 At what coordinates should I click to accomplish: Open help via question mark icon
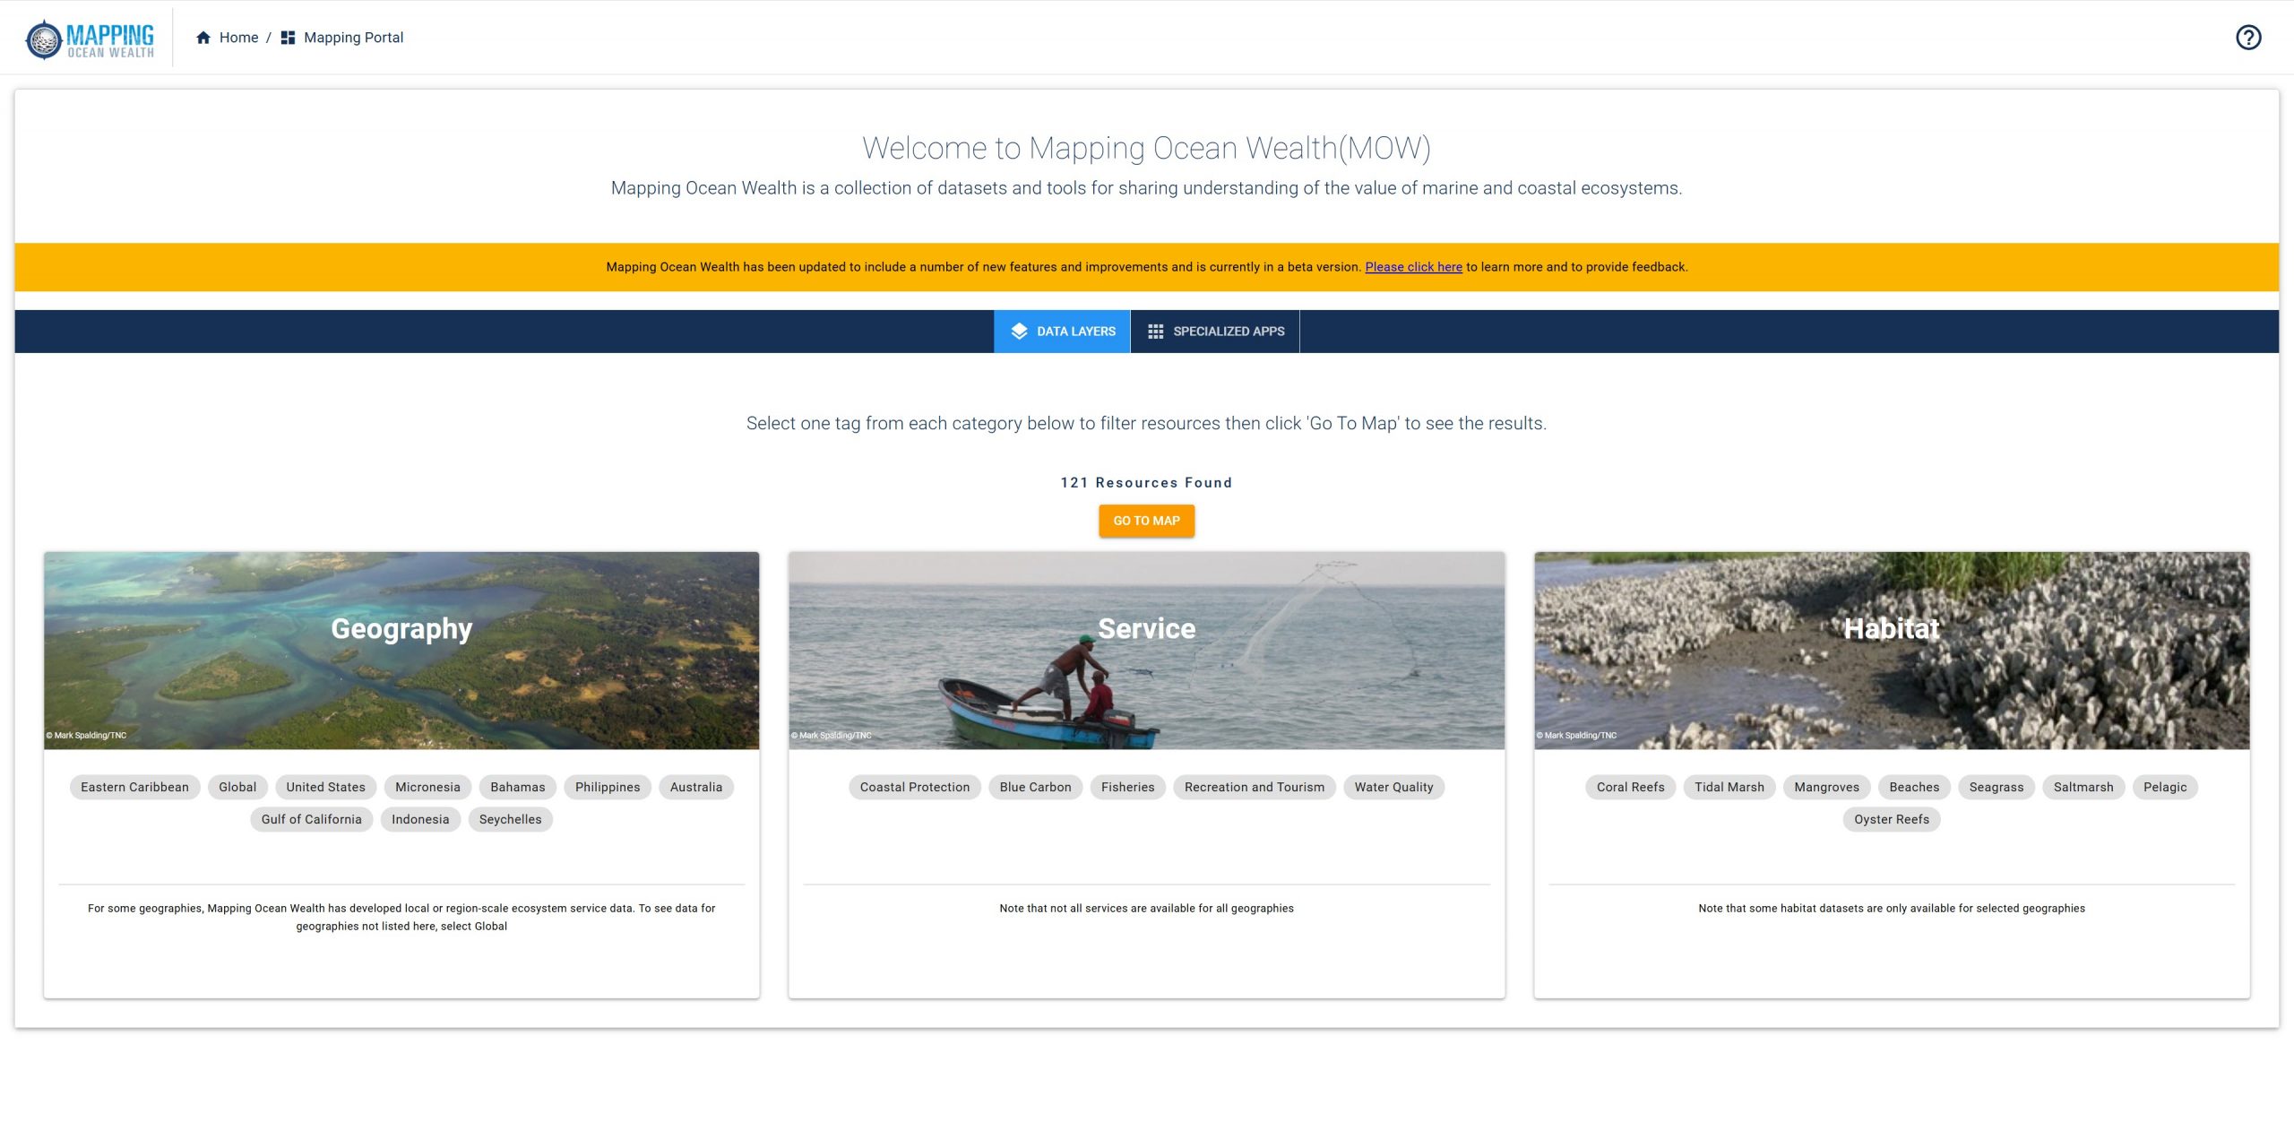coord(2247,38)
